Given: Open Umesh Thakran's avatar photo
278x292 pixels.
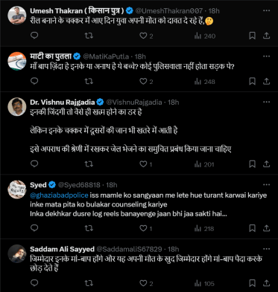Looking at the screenshot, I should pos(17,16).
